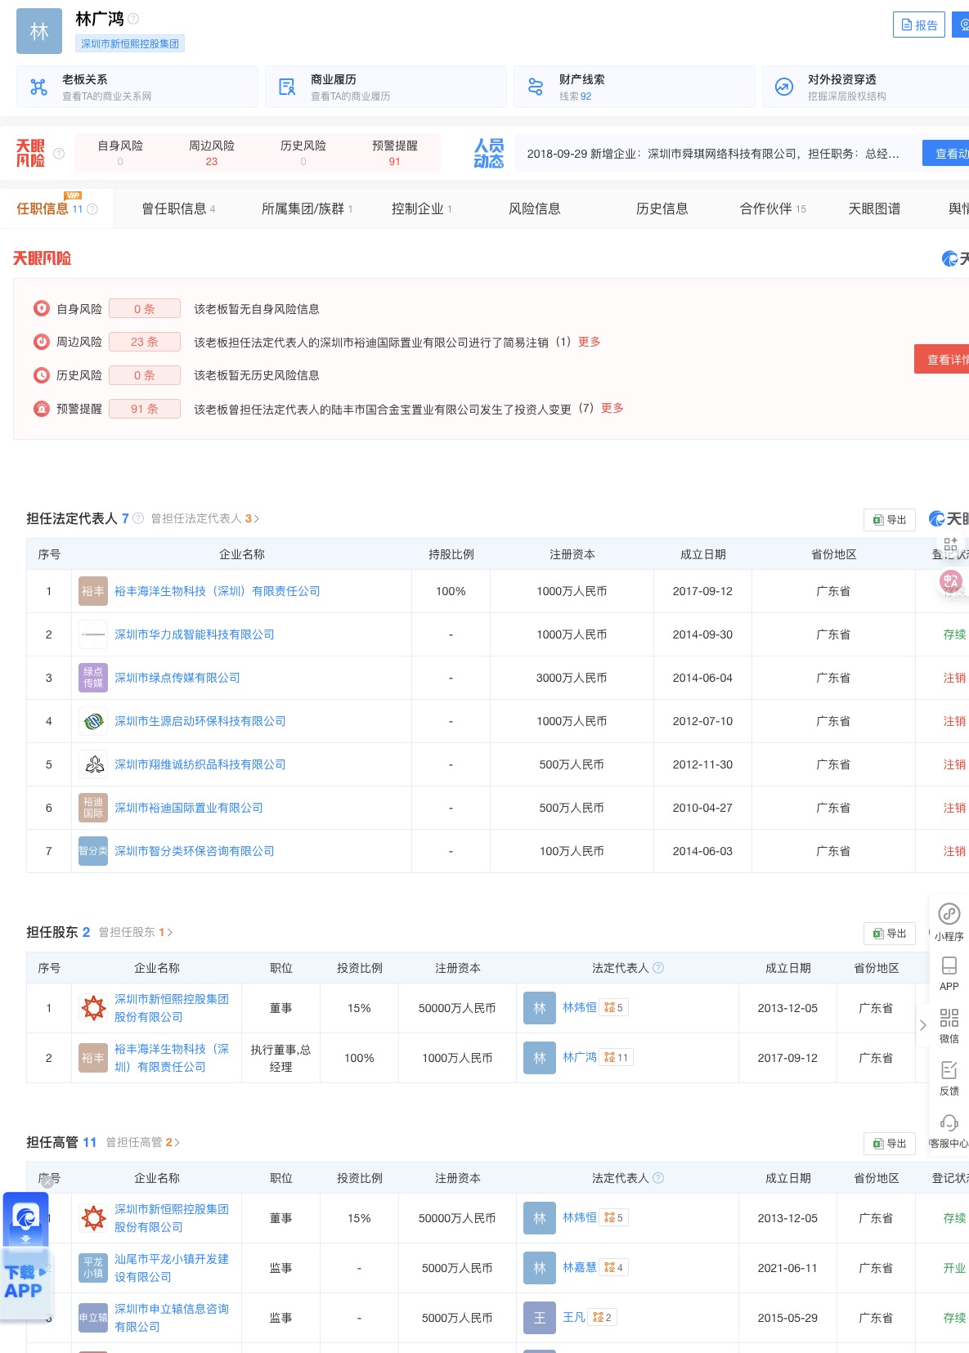Click relation count badge 4 beside 林嘉慧
969x1353 pixels.
click(x=614, y=1268)
